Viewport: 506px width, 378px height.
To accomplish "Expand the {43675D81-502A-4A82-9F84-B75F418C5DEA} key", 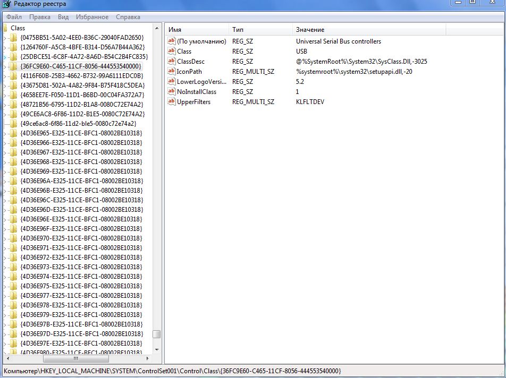I will pyautogui.click(x=5, y=86).
